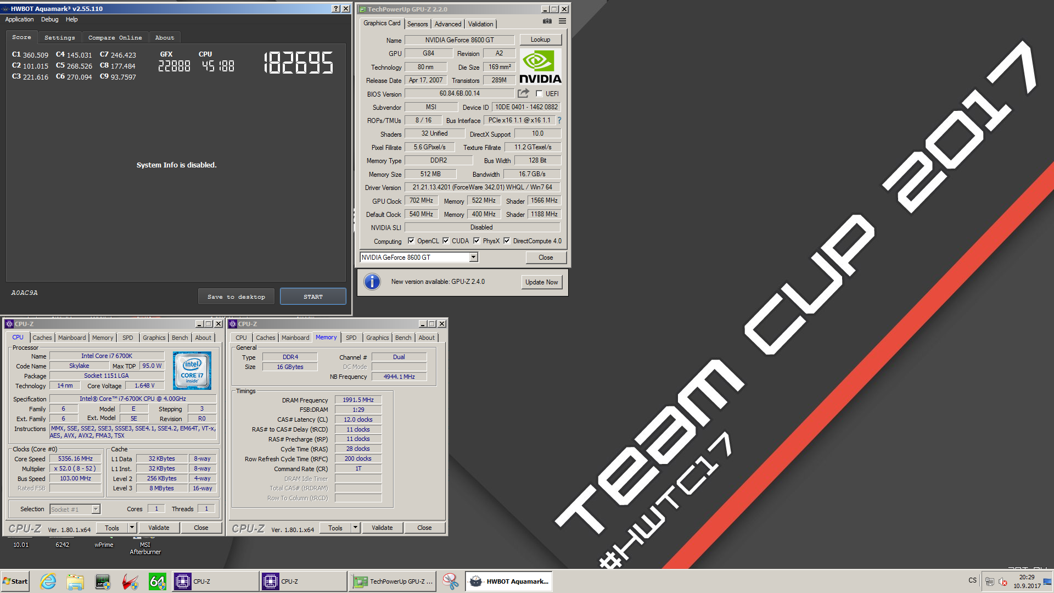Toggle the PhysX checkbox

click(476, 240)
